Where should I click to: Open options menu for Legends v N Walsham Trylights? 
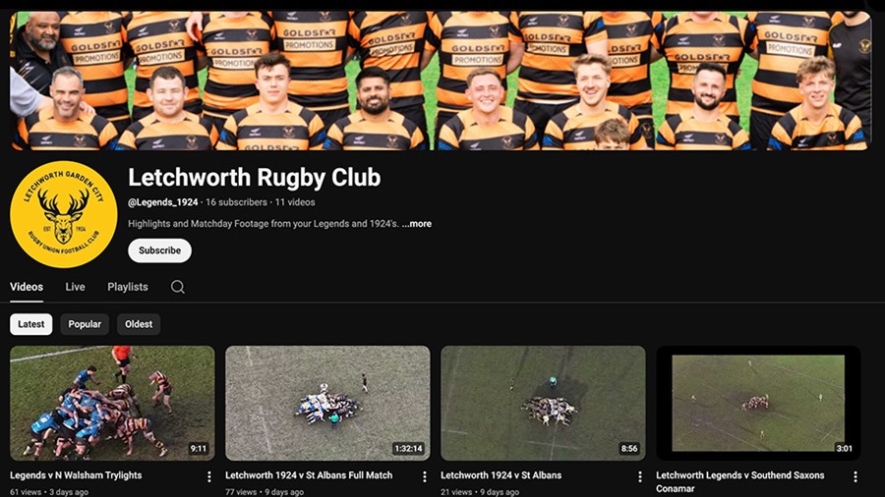[x=209, y=476]
